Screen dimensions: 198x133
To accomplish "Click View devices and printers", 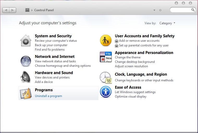I will coord(52,77).
